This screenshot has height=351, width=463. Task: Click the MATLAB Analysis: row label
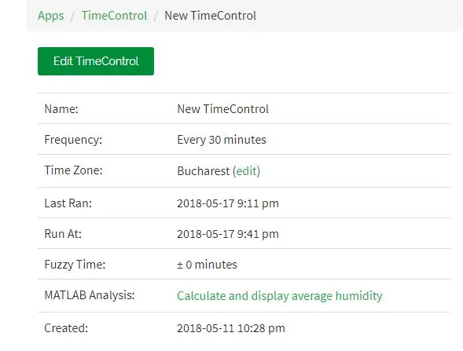(x=90, y=295)
